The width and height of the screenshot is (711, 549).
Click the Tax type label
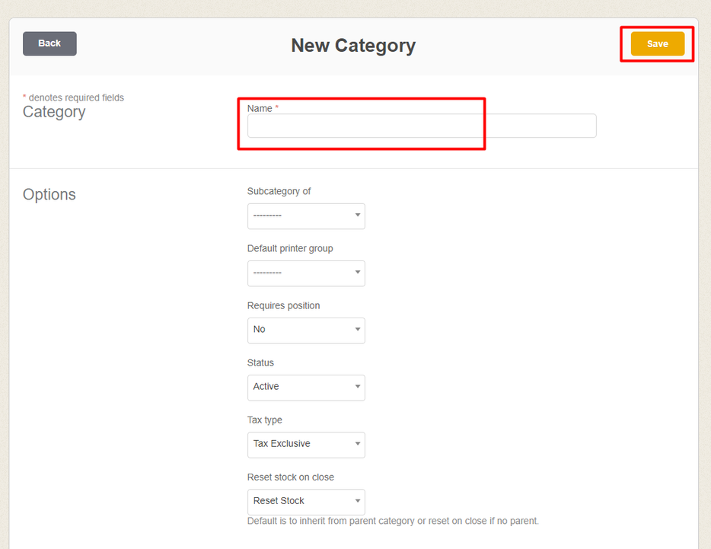pyautogui.click(x=265, y=420)
